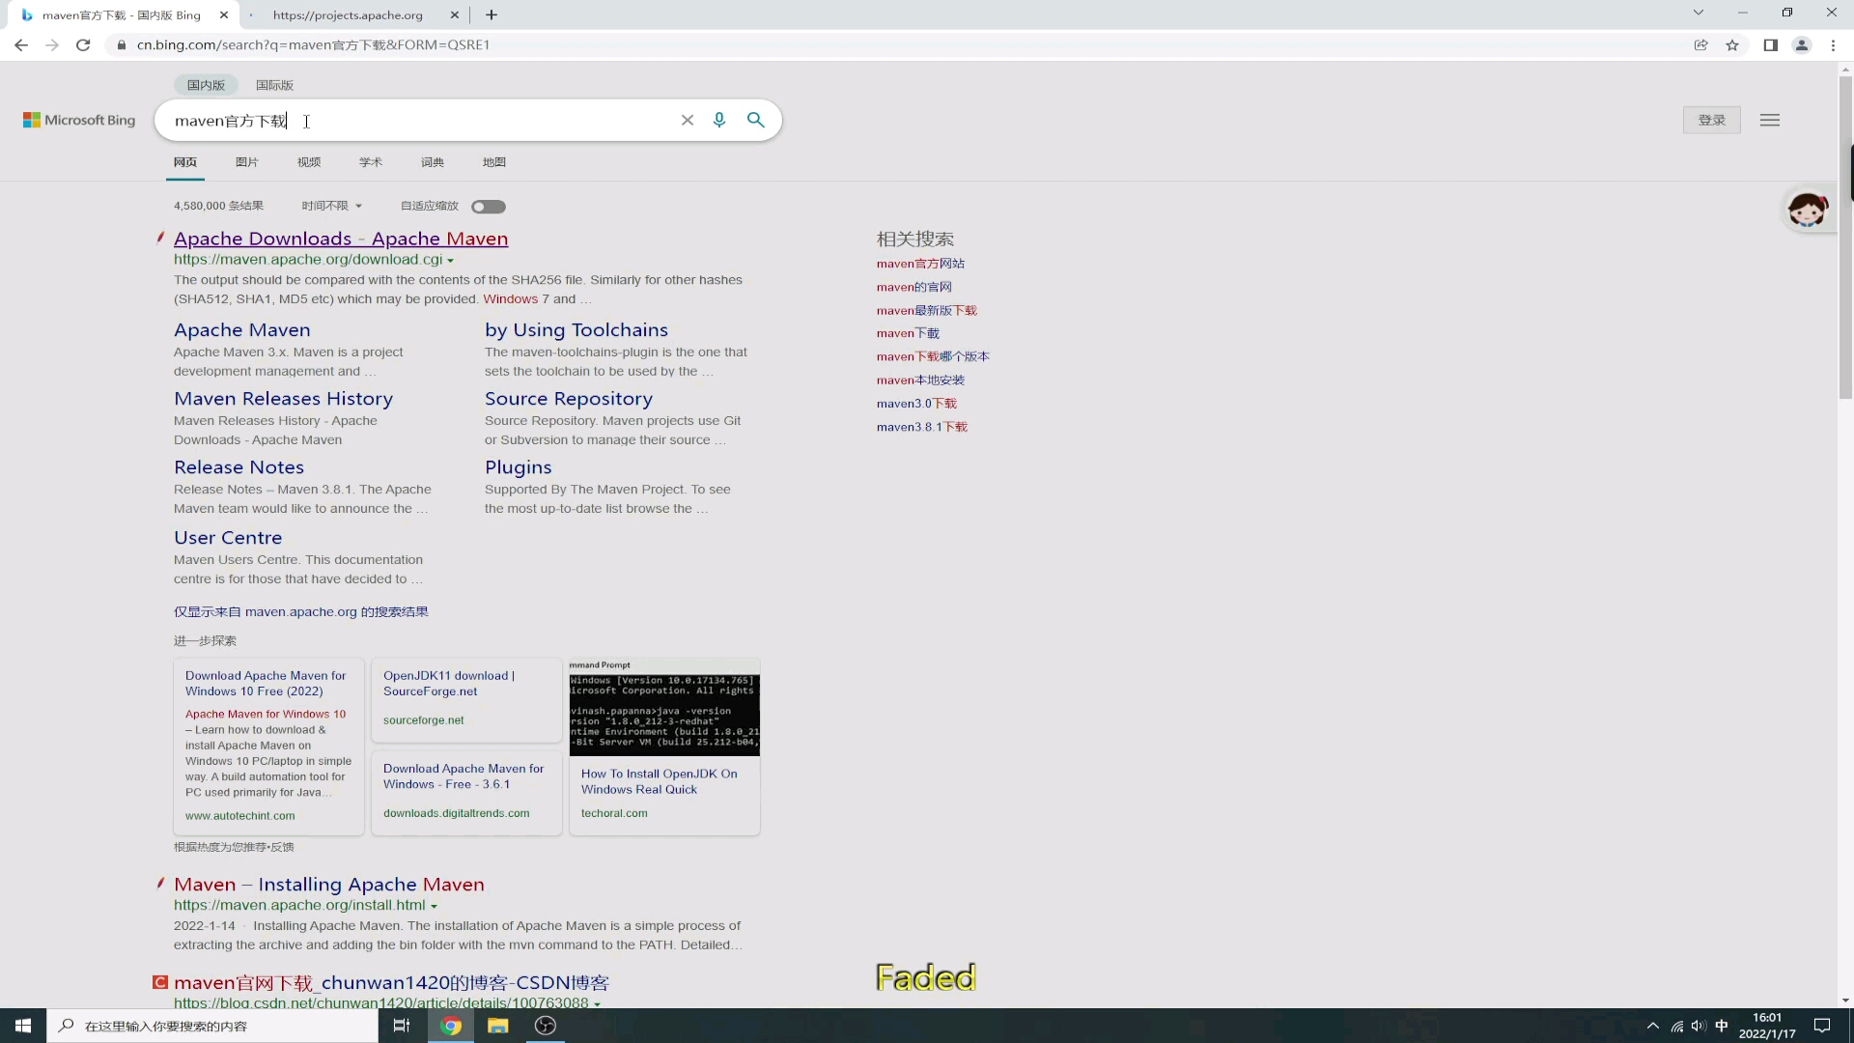The height and width of the screenshot is (1043, 1854).
Task: Reload the page with refresh icon
Action: (83, 44)
